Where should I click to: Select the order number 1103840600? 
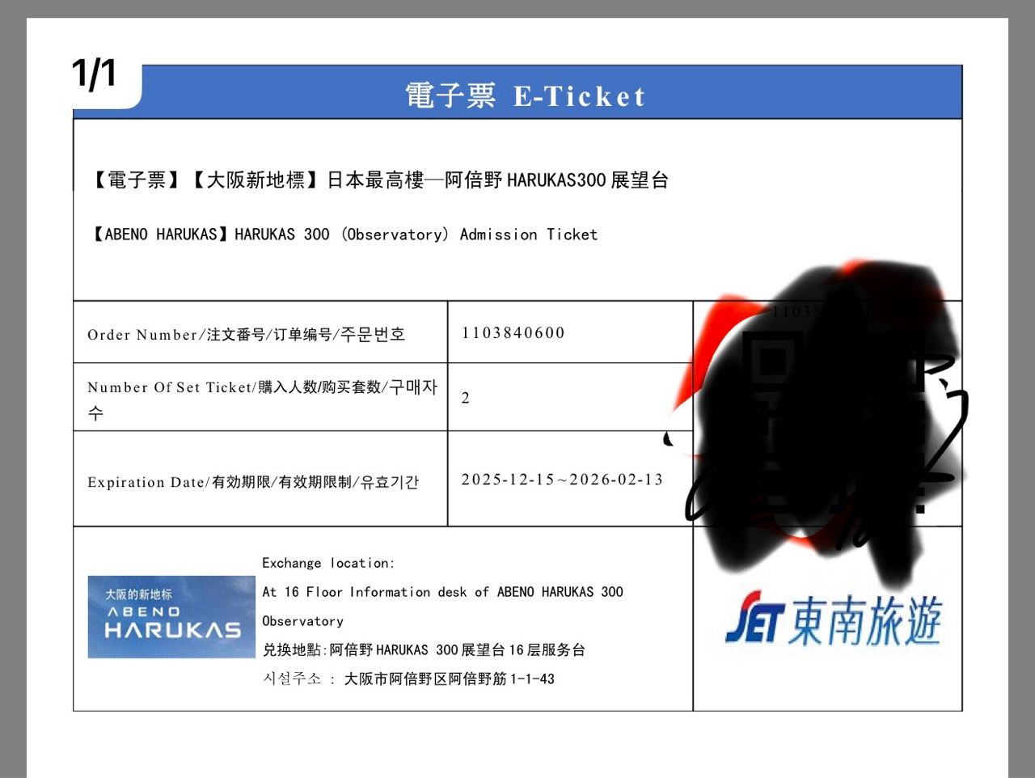click(x=513, y=332)
